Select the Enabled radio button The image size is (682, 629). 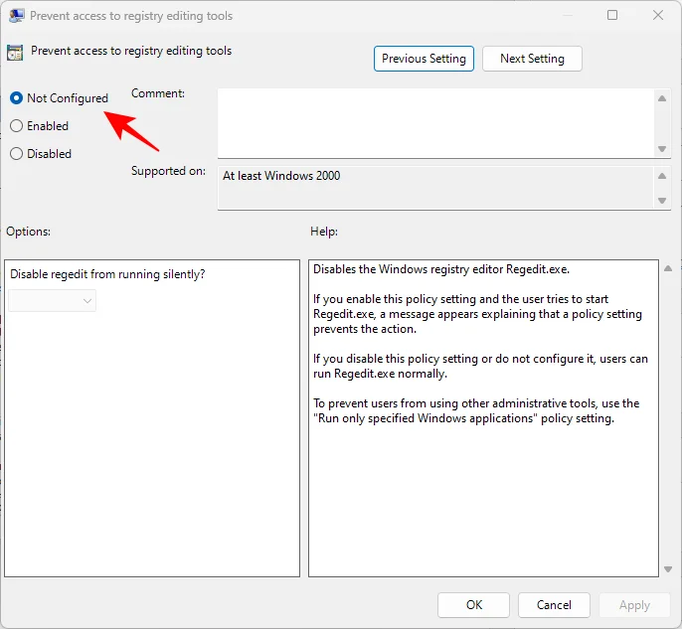[17, 126]
